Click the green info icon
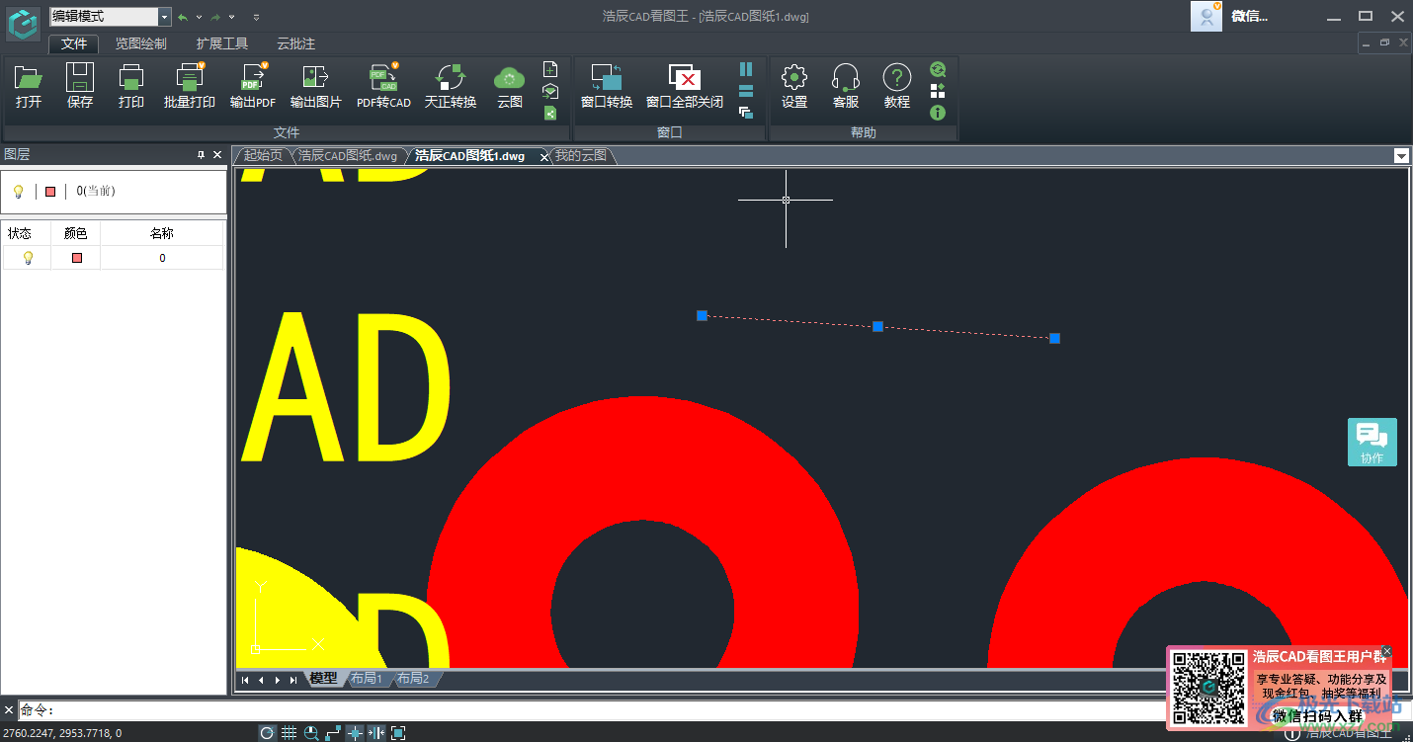This screenshot has width=1413, height=742. 938,113
